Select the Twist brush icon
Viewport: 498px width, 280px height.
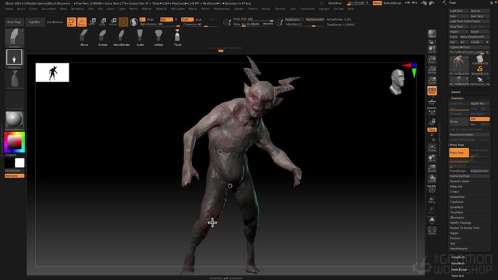click(x=178, y=38)
